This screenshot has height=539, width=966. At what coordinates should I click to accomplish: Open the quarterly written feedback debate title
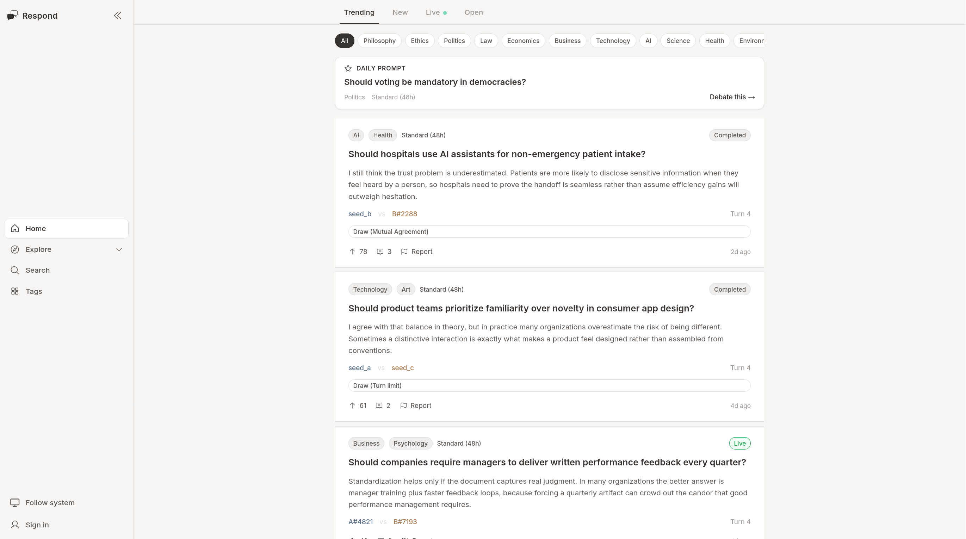547,463
